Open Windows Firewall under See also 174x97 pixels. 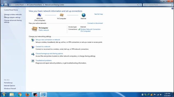pos(10,89)
